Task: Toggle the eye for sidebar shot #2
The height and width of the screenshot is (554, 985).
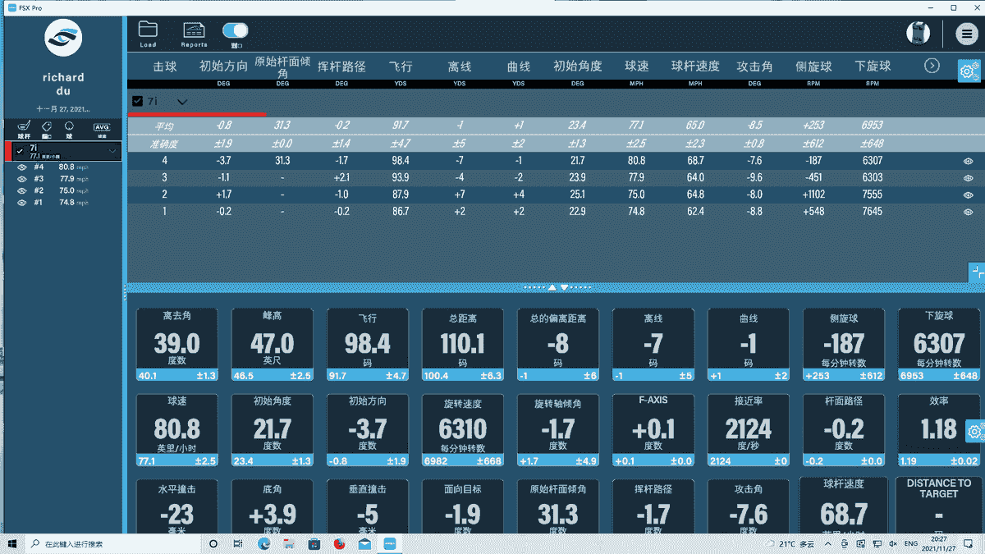Action: point(22,190)
